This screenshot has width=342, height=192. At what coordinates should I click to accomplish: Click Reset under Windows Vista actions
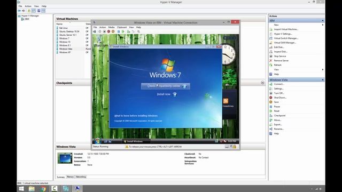pos(277,111)
